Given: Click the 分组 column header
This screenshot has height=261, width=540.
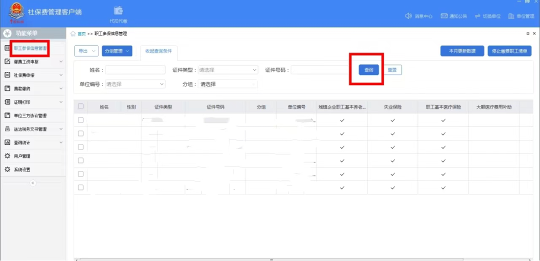Looking at the screenshot, I should pos(261,107).
